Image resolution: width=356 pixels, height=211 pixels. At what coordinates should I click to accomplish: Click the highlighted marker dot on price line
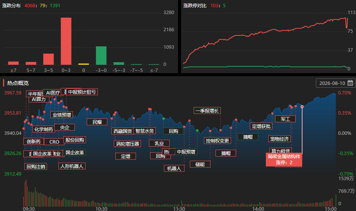302,107
